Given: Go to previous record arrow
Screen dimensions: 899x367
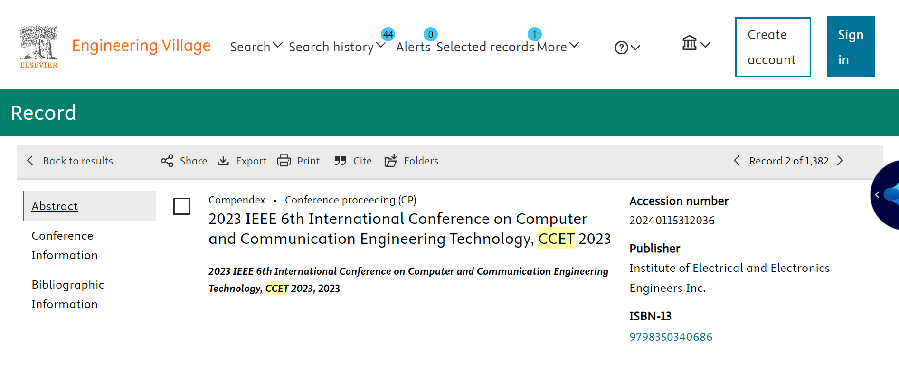Looking at the screenshot, I should point(737,161).
